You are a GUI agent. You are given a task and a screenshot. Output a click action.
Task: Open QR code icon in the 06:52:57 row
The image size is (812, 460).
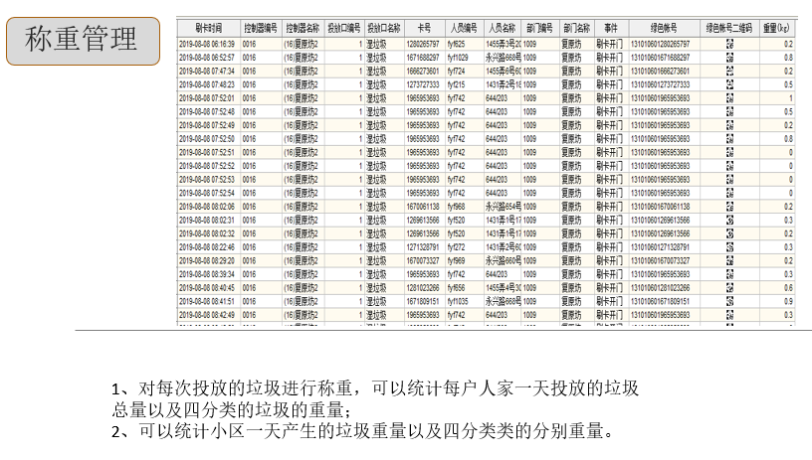click(729, 58)
